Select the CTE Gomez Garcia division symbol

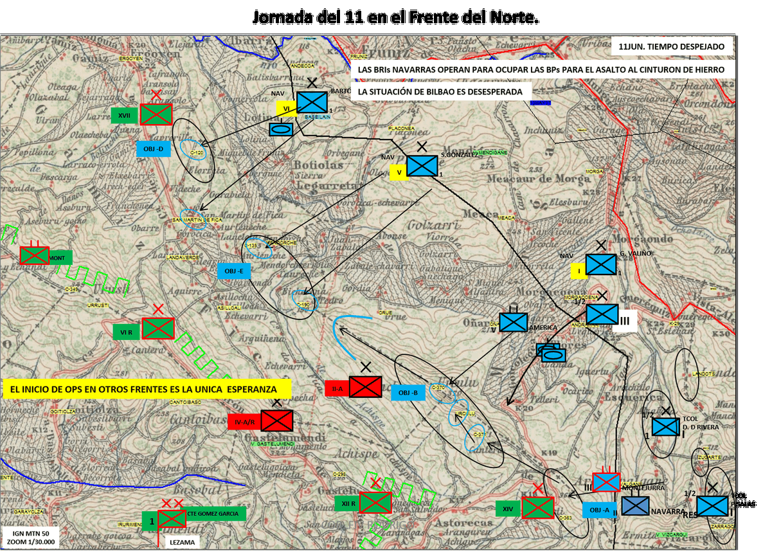[171, 519]
